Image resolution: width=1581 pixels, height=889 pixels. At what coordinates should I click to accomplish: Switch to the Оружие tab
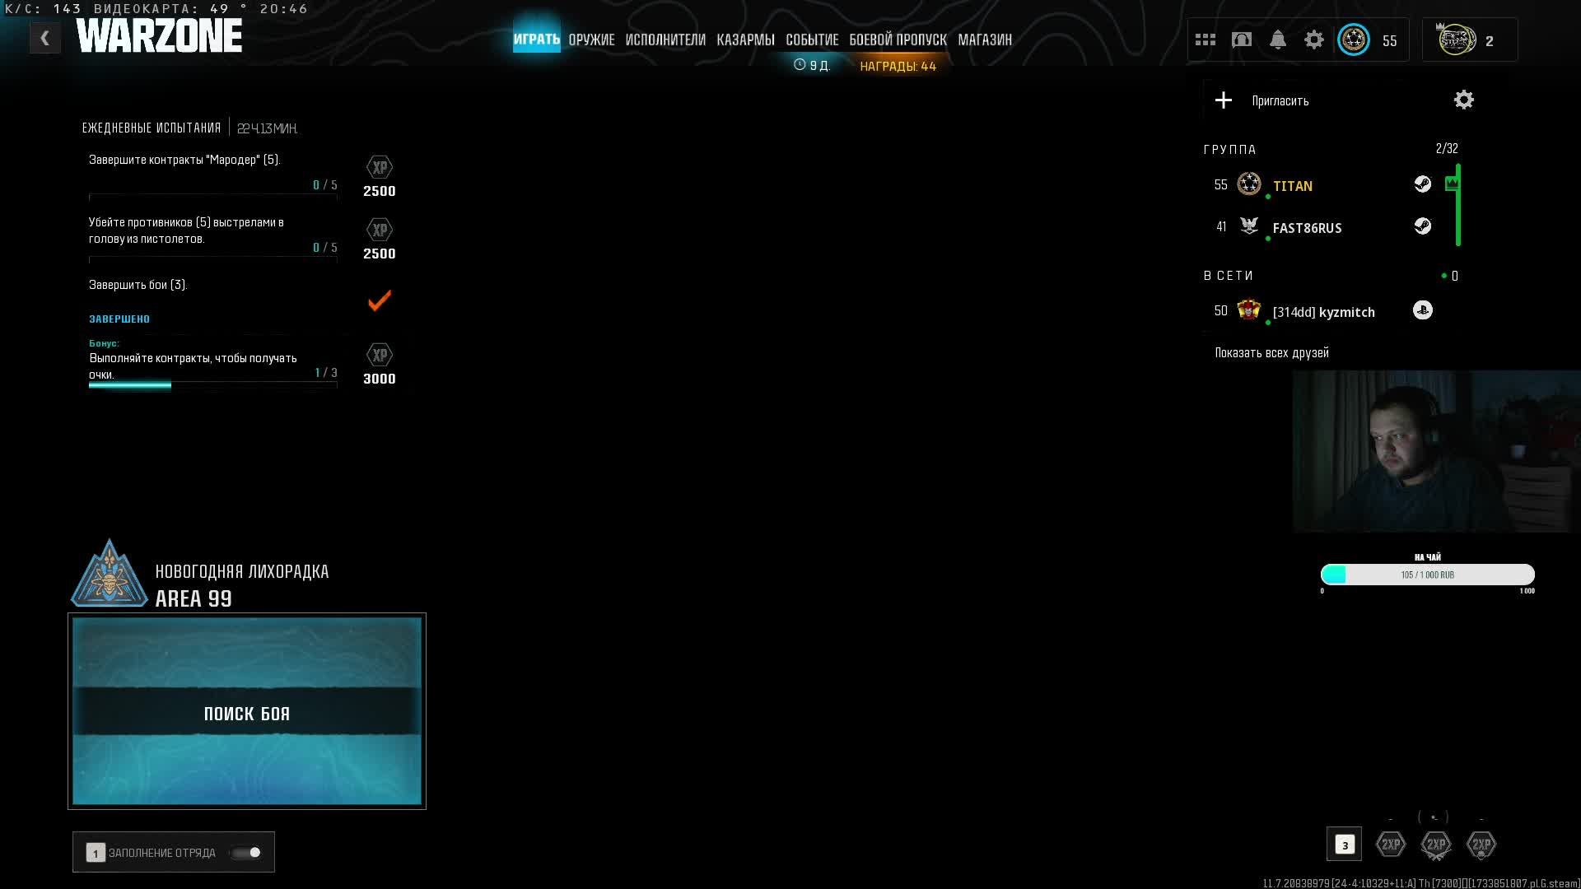click(591, 40)
